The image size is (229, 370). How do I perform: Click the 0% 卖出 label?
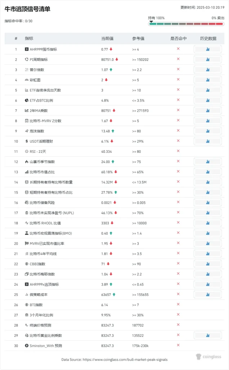[x=218, y=18]
